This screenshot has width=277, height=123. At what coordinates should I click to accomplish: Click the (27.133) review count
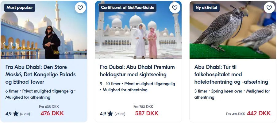point(120,114)
